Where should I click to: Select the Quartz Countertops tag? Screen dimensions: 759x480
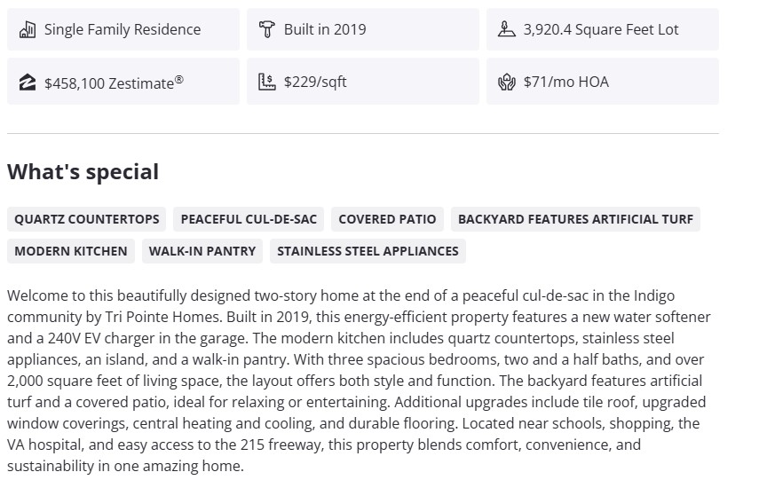click(87, 219)
